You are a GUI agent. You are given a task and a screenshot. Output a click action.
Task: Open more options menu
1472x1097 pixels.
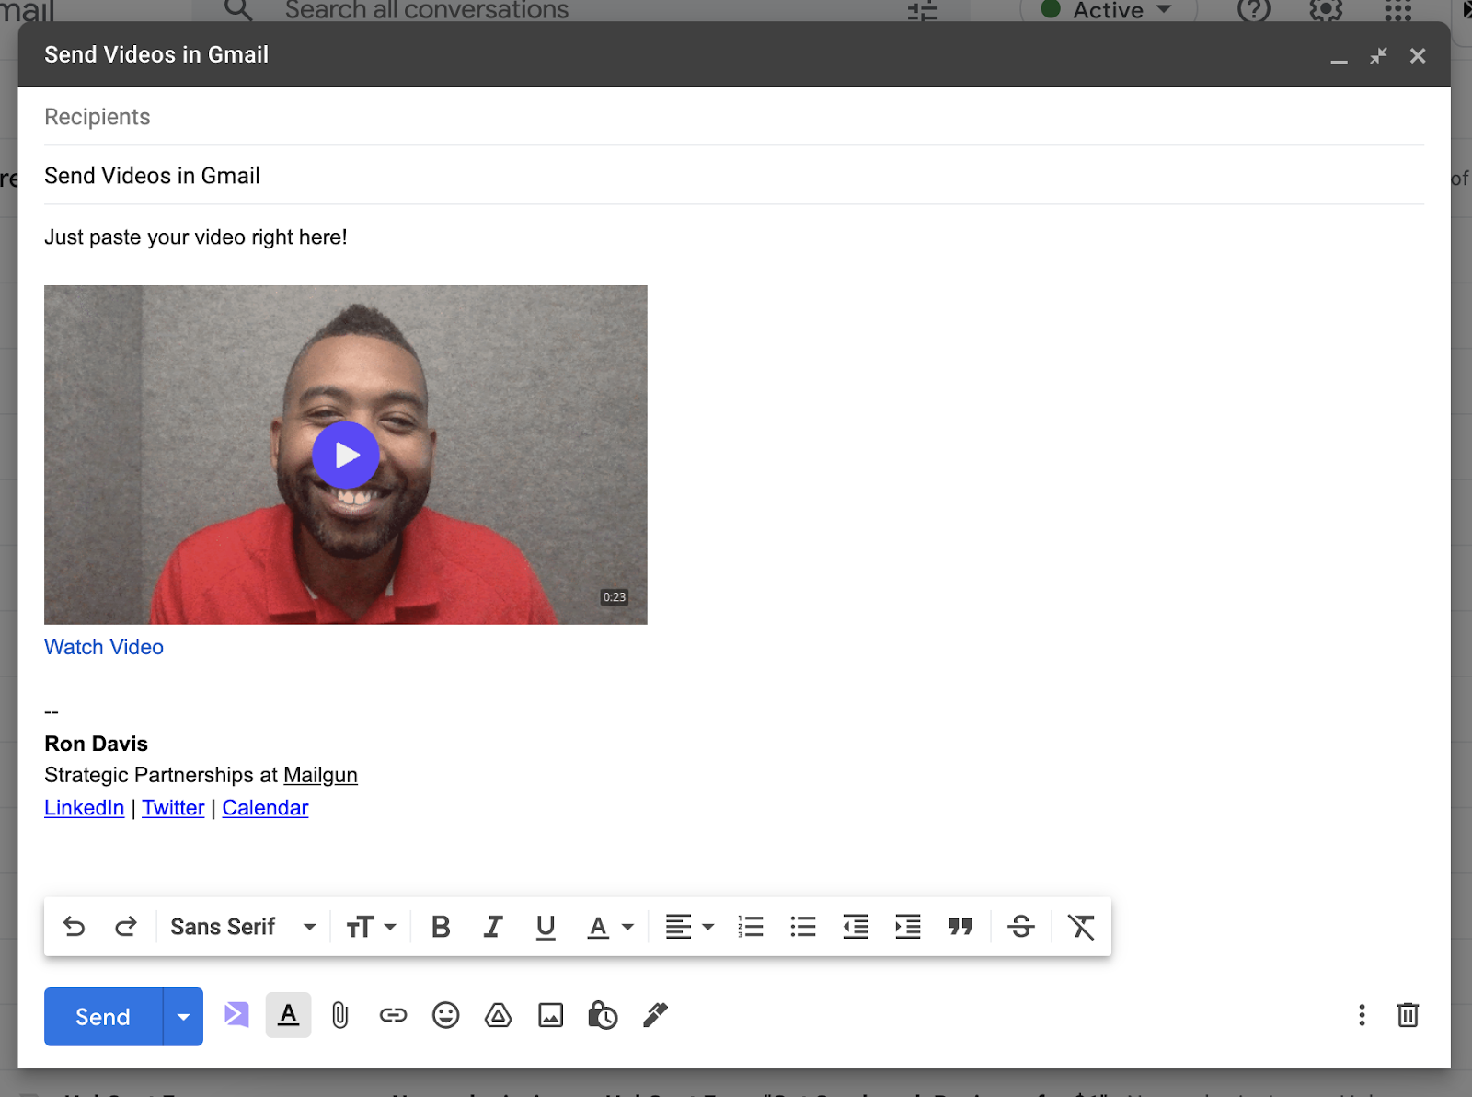click(1362, 1015)
